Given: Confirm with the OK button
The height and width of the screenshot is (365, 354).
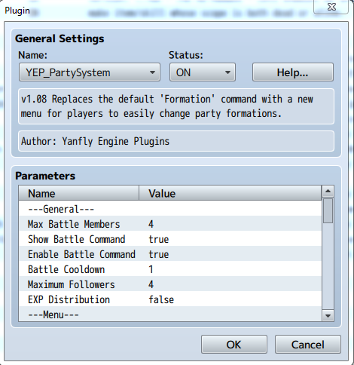Looking at the screenshot, I should click(x=234, y=345).
